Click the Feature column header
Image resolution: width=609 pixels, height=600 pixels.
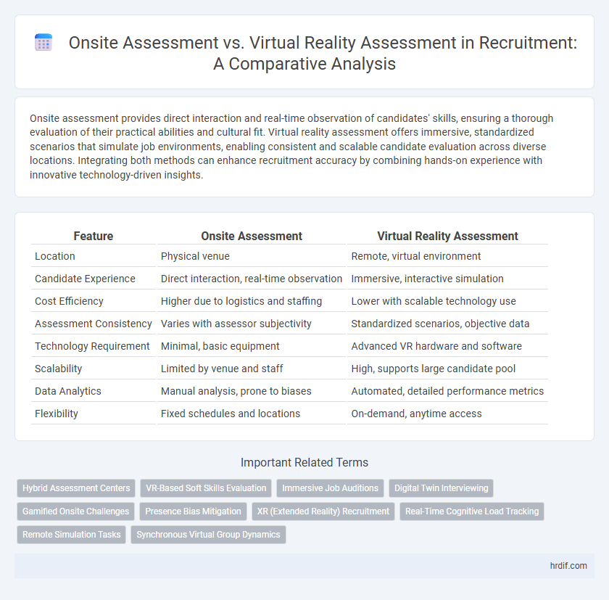tap(94, 236)
